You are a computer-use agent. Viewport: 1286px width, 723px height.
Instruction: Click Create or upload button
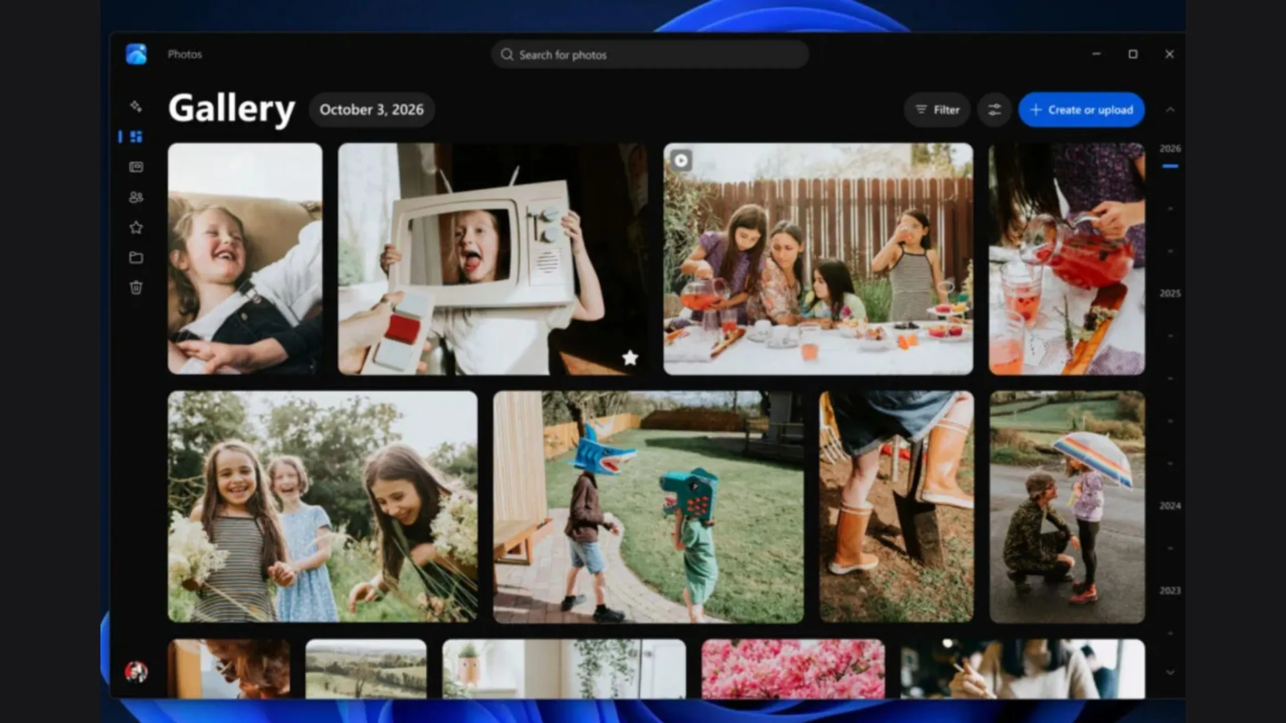(x=1081, y=110)
